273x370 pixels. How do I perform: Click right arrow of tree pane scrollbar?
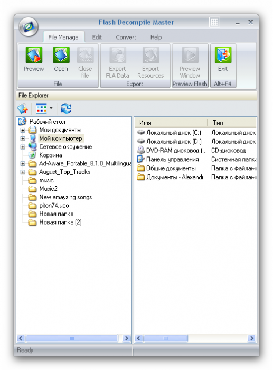coord(127,338)
